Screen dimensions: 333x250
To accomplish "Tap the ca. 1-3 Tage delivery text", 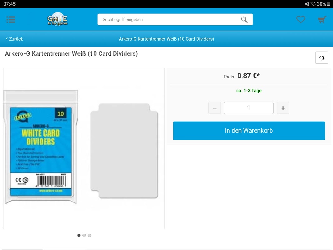I will click(x=249, y=91).
